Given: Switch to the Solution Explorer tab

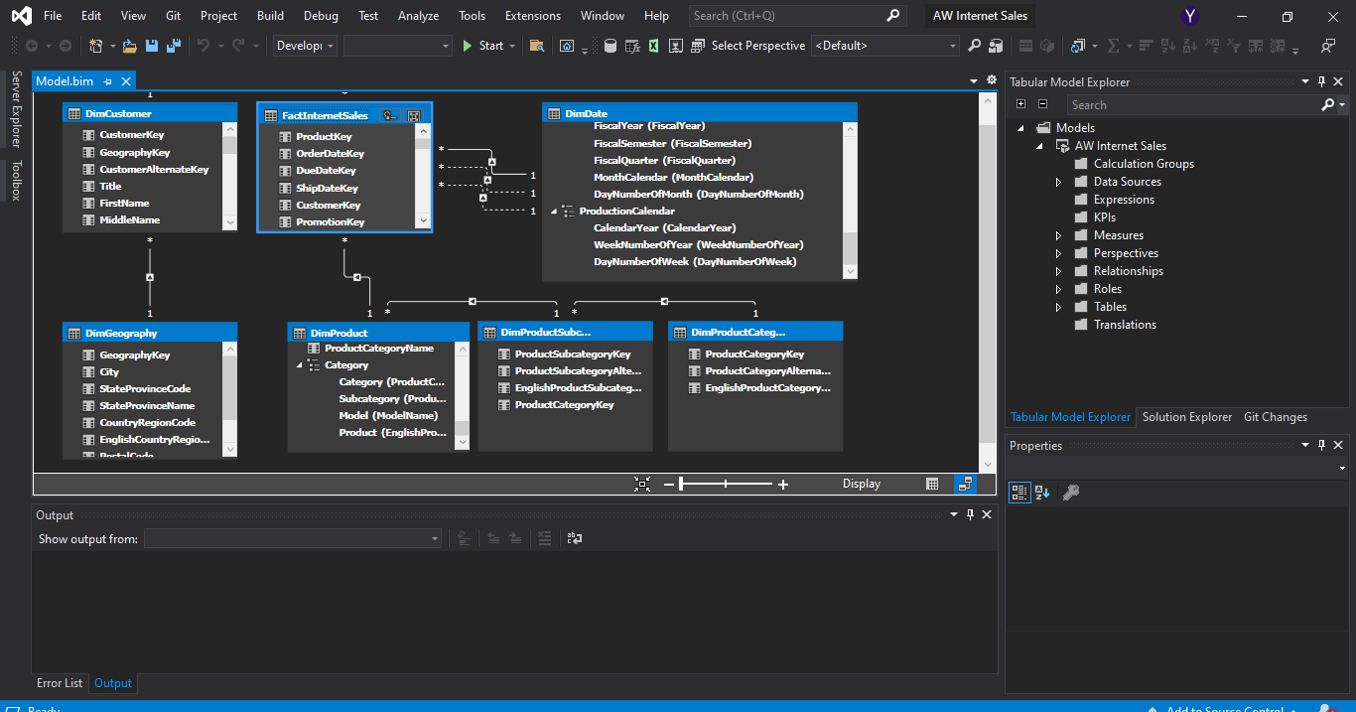Looking at the screenshot, I should tap(1187, 417).
